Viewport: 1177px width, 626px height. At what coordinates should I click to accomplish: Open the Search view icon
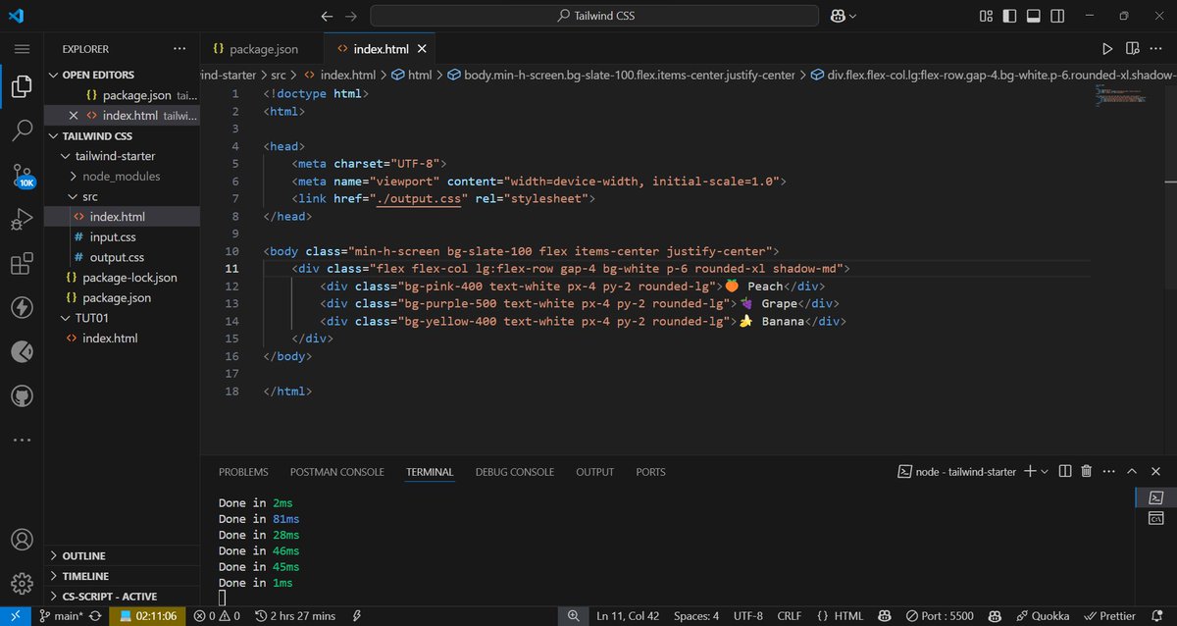pos(22,130)
